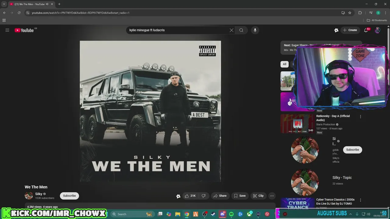Mute the We The Men tab audio

[x=47, y=4]
